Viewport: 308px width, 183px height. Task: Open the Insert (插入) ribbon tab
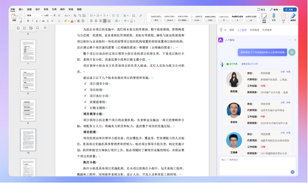tap(21, 9)
